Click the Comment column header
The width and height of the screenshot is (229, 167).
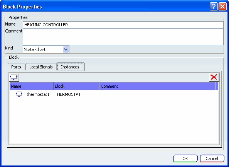tap(157, 86)
